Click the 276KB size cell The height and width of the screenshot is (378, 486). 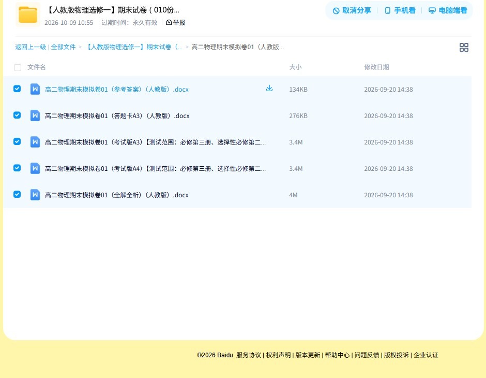pos(298,116)
